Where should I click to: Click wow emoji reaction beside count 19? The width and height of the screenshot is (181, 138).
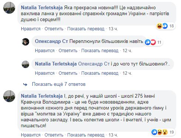[165, 132]
